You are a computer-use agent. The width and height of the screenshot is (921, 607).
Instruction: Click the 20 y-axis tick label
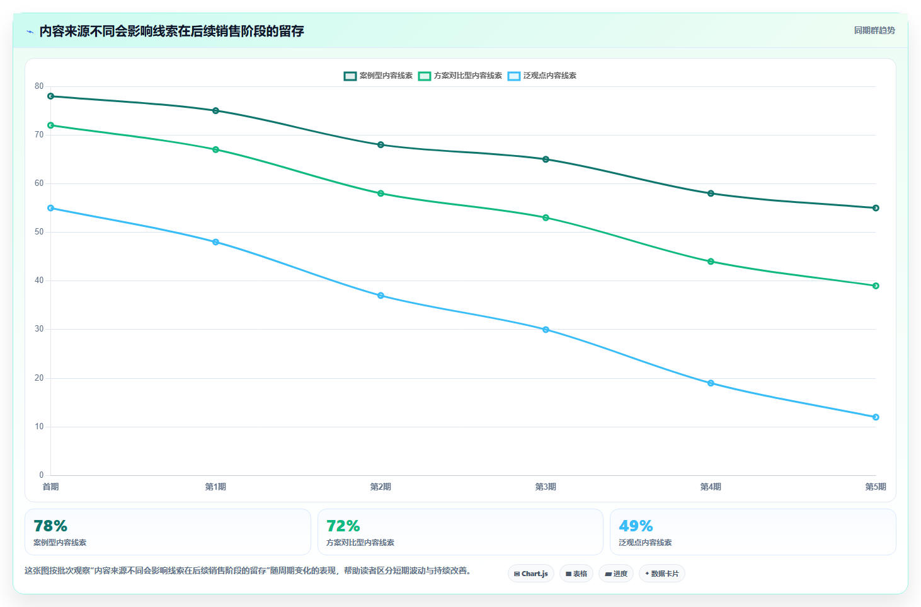(39, 378)
